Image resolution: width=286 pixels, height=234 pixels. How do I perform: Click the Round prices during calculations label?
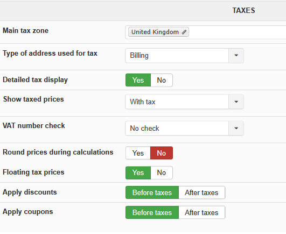pos(58,152)
